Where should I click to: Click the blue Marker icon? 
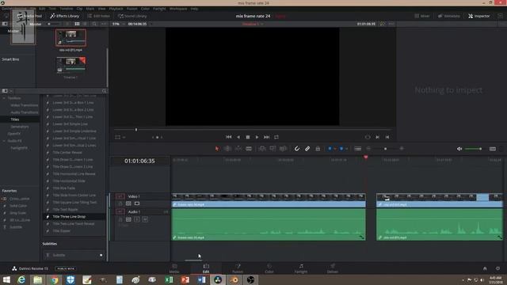click(341, 149)
